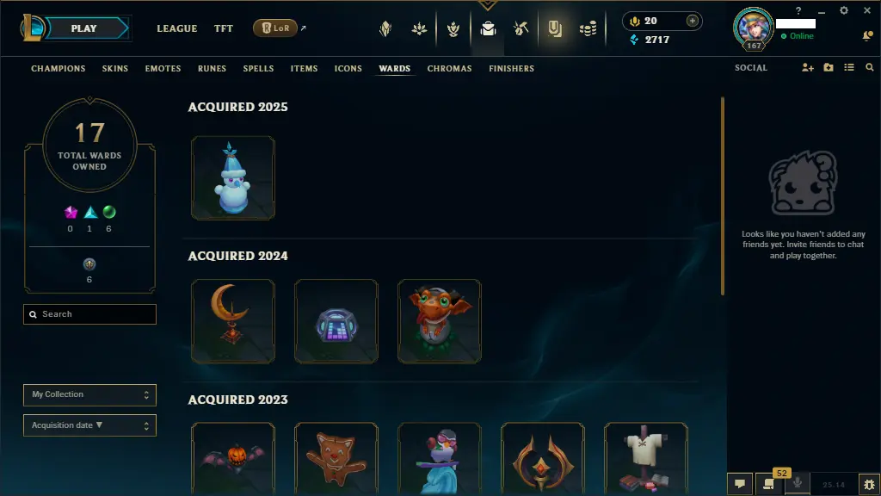
Task: Click the wards Search field
Action: pyautogui.click(x=89, y=314)
